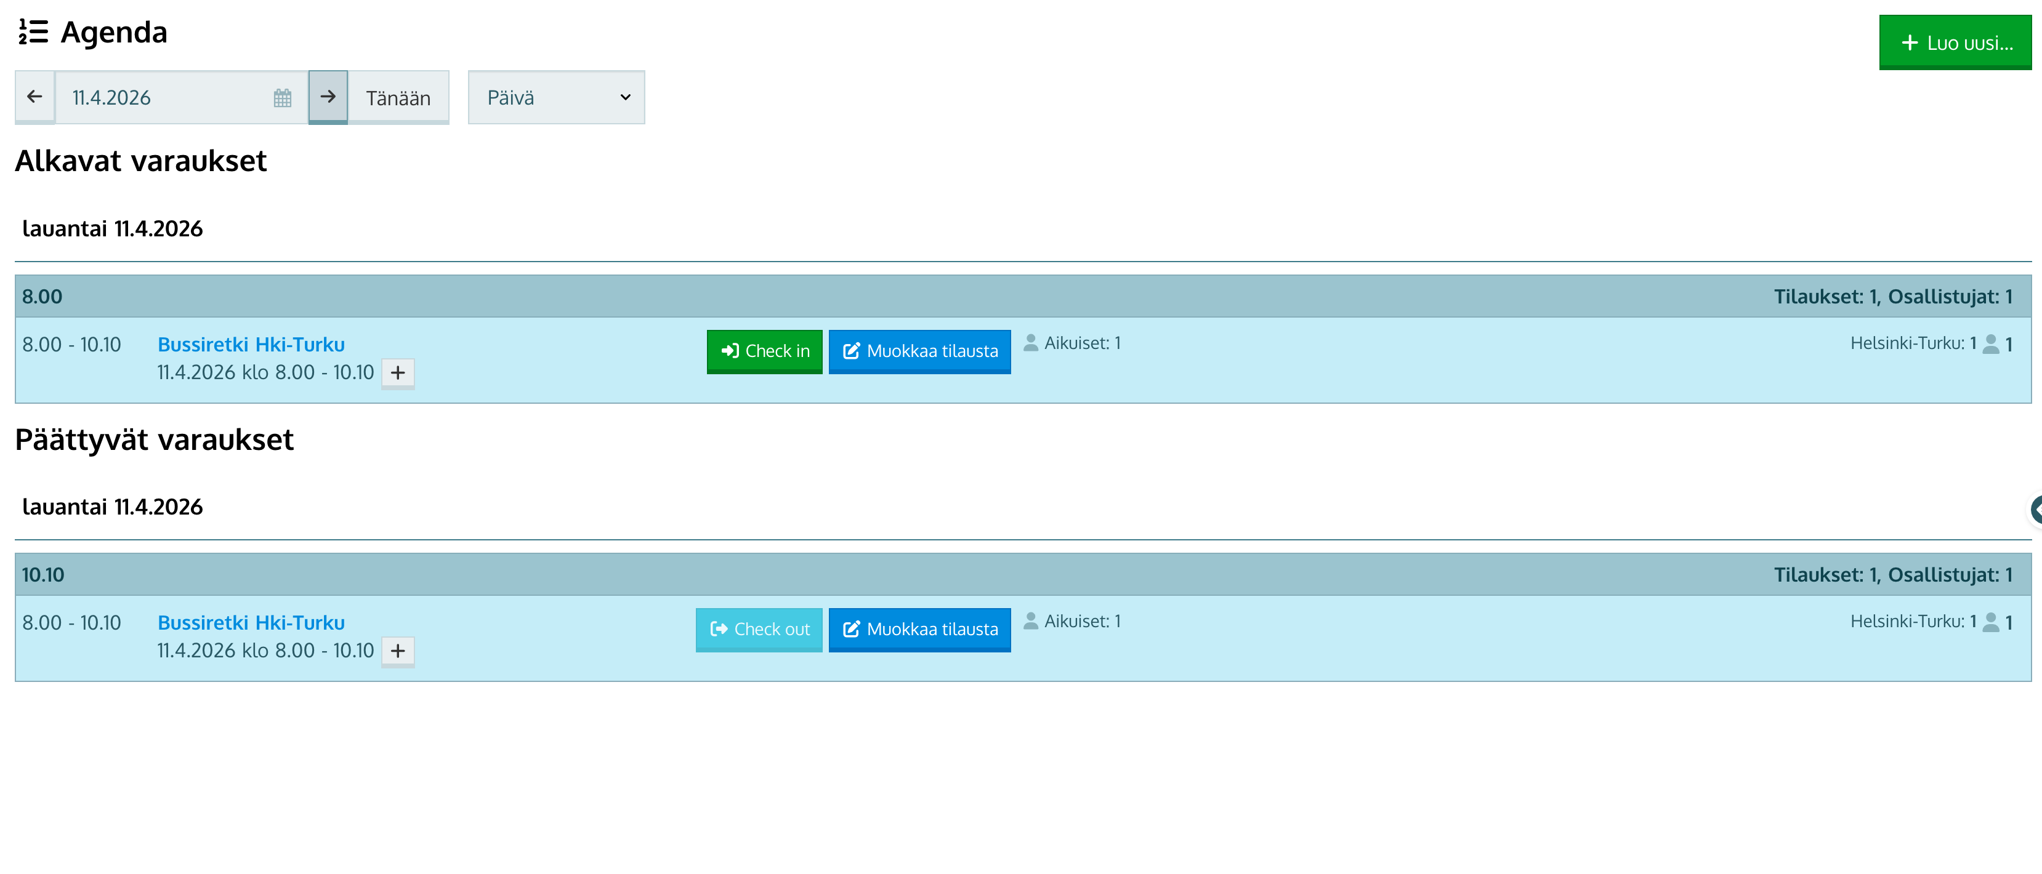Click Tilaukset: 1, Osallistujat: 1 in 10.10 header
The width and height of the screenshot is (2042, 874).
(1893, 574)
